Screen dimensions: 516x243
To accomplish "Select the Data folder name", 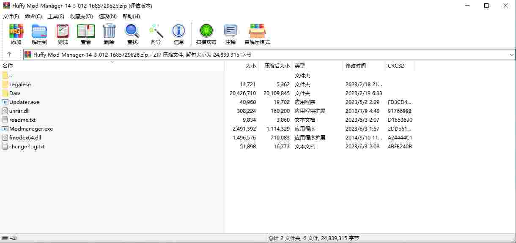I will coord(15,93).
